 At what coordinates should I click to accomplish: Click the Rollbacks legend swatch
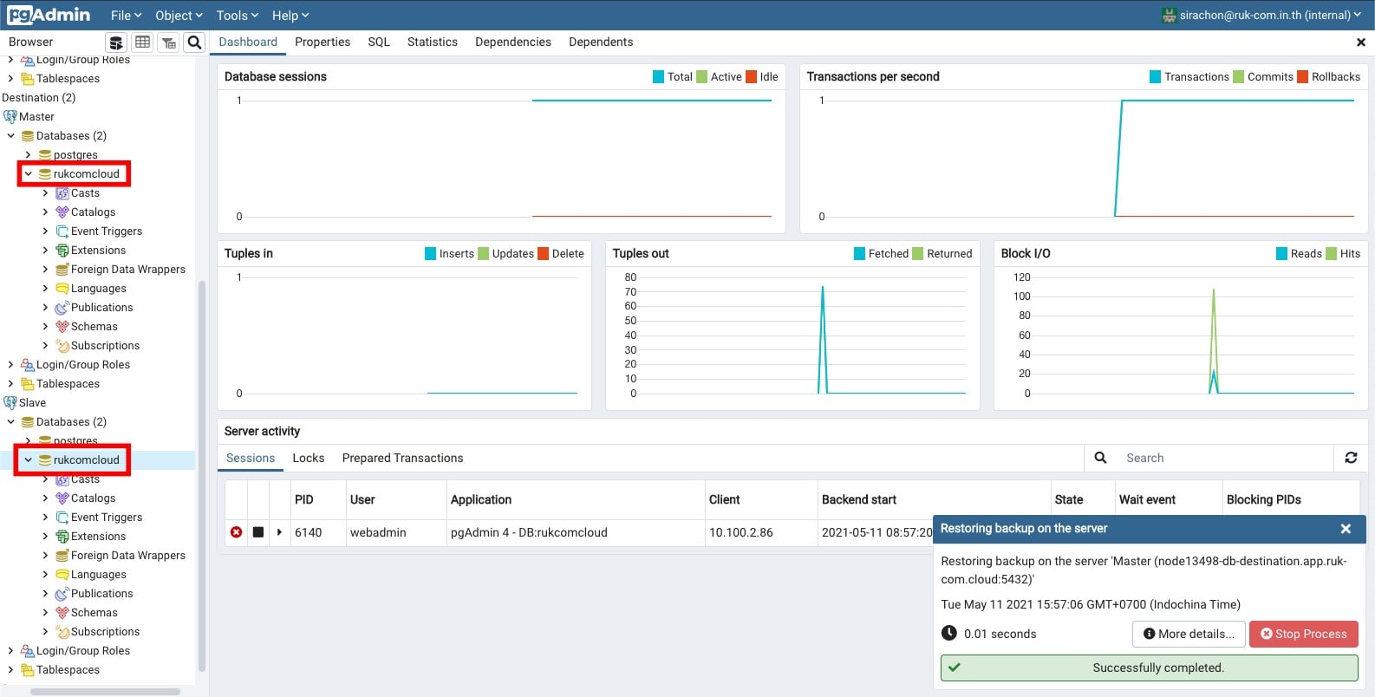tap(1302, 76)
